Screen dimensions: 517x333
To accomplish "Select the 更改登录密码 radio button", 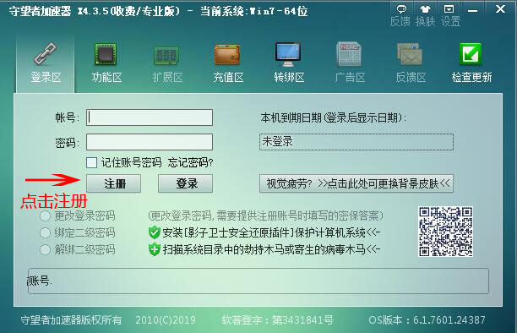I will tap(45, 216).
